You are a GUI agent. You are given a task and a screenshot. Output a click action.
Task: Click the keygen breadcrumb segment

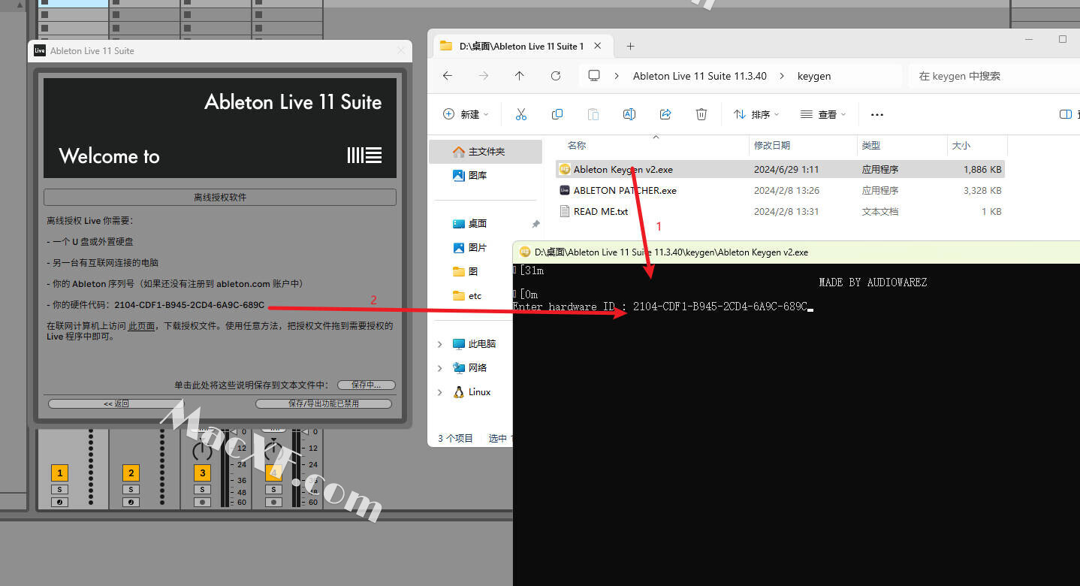tap(814, 76)
